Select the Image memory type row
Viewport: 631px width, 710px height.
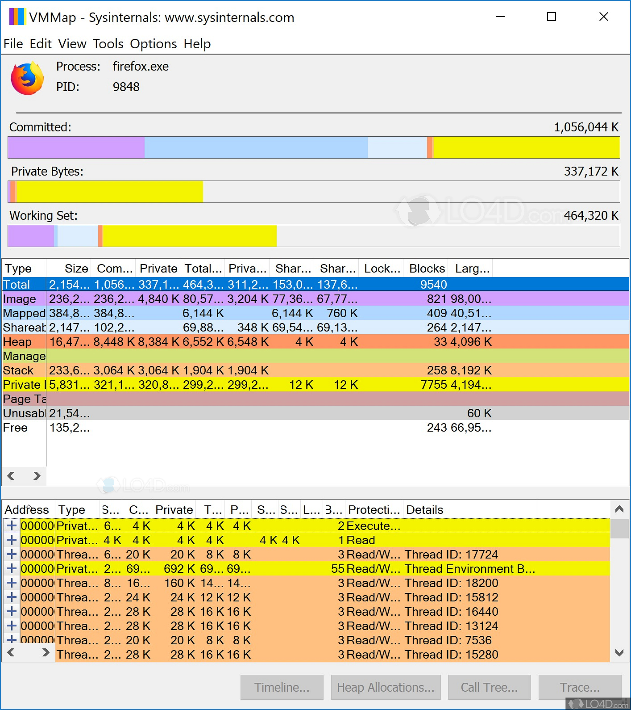pos(315,298)
